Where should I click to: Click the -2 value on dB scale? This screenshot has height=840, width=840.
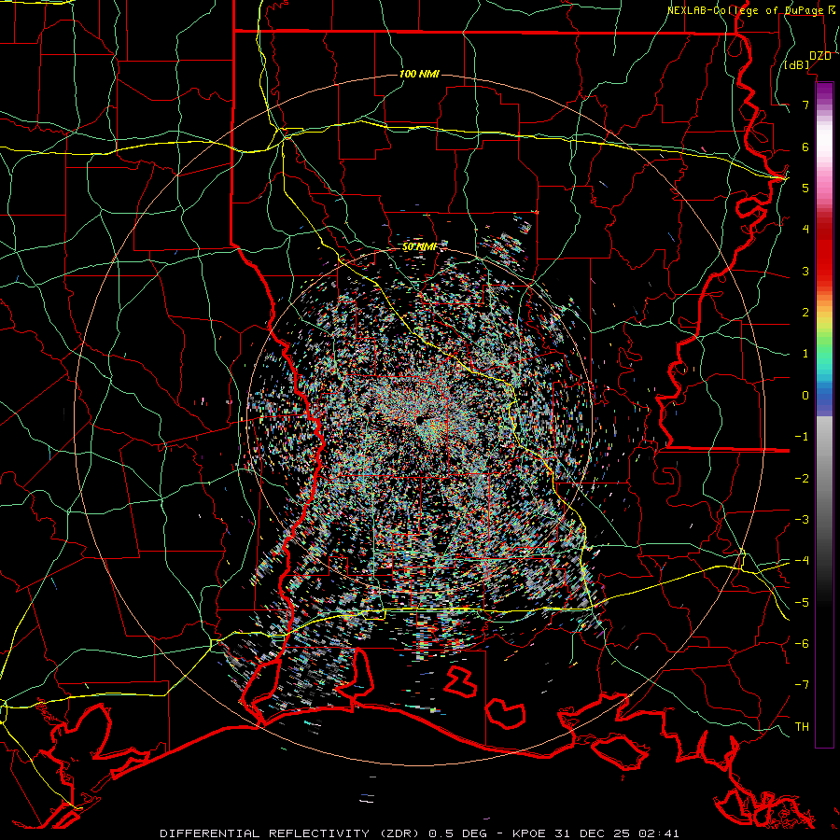coord(802,478)
